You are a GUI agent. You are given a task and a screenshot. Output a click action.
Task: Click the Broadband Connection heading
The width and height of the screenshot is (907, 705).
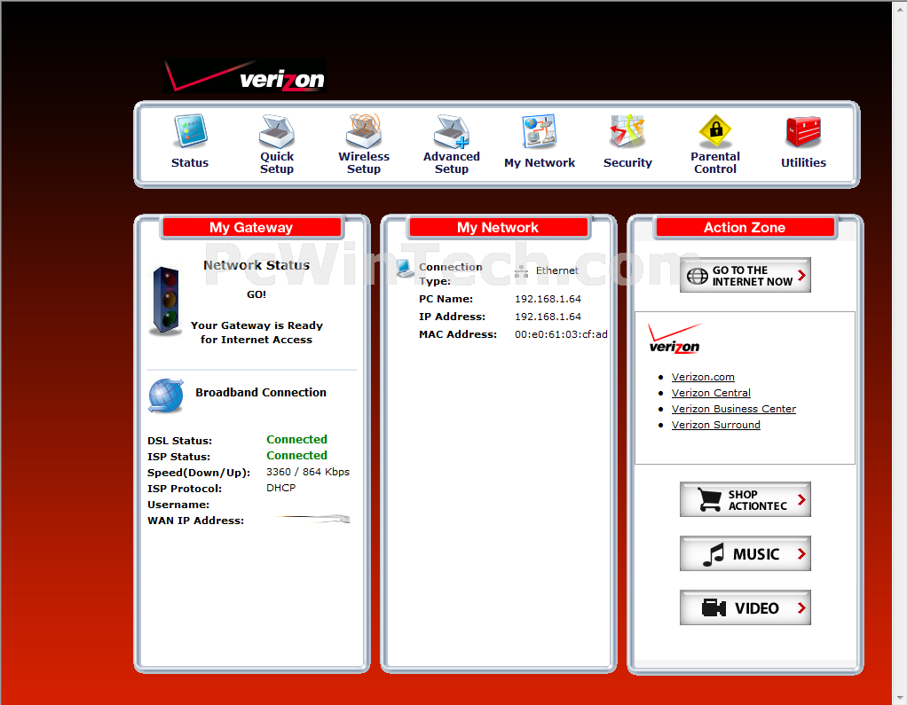pos(261,392)
